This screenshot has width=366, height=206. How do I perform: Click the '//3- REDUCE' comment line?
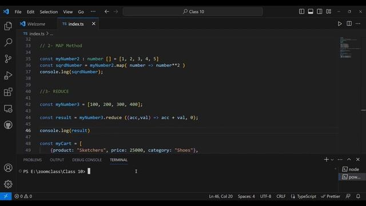coord(54,92)
